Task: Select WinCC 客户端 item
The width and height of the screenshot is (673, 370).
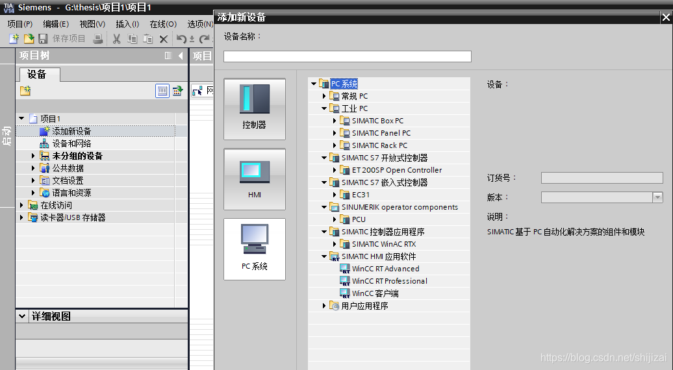Action: pos(375,293)
